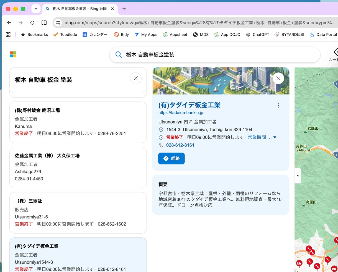This screenshot has height=272, width=338.
Task: Click the Microsoft logo
Action: tap(13, 54)
